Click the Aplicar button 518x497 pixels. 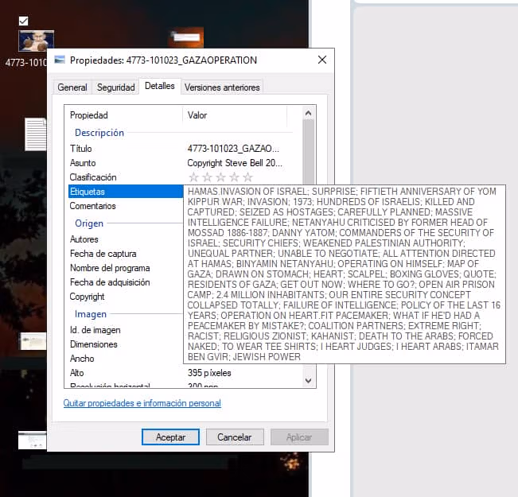click(299, 437)
